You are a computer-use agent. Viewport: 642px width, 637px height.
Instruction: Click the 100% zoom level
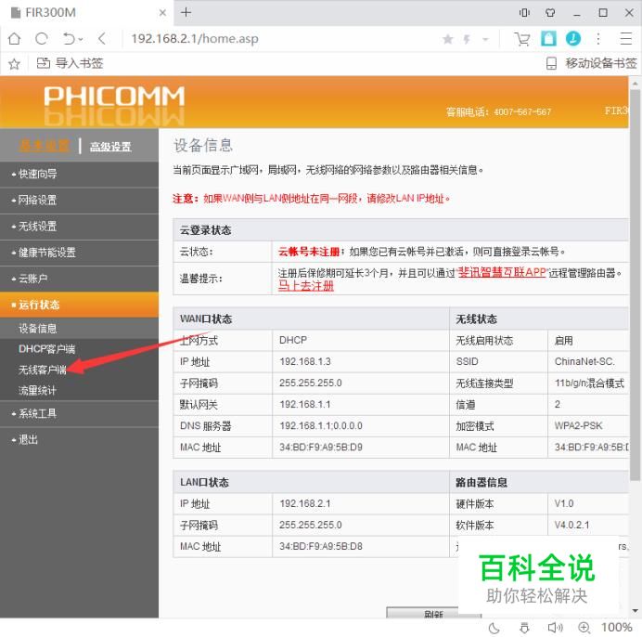617,627
